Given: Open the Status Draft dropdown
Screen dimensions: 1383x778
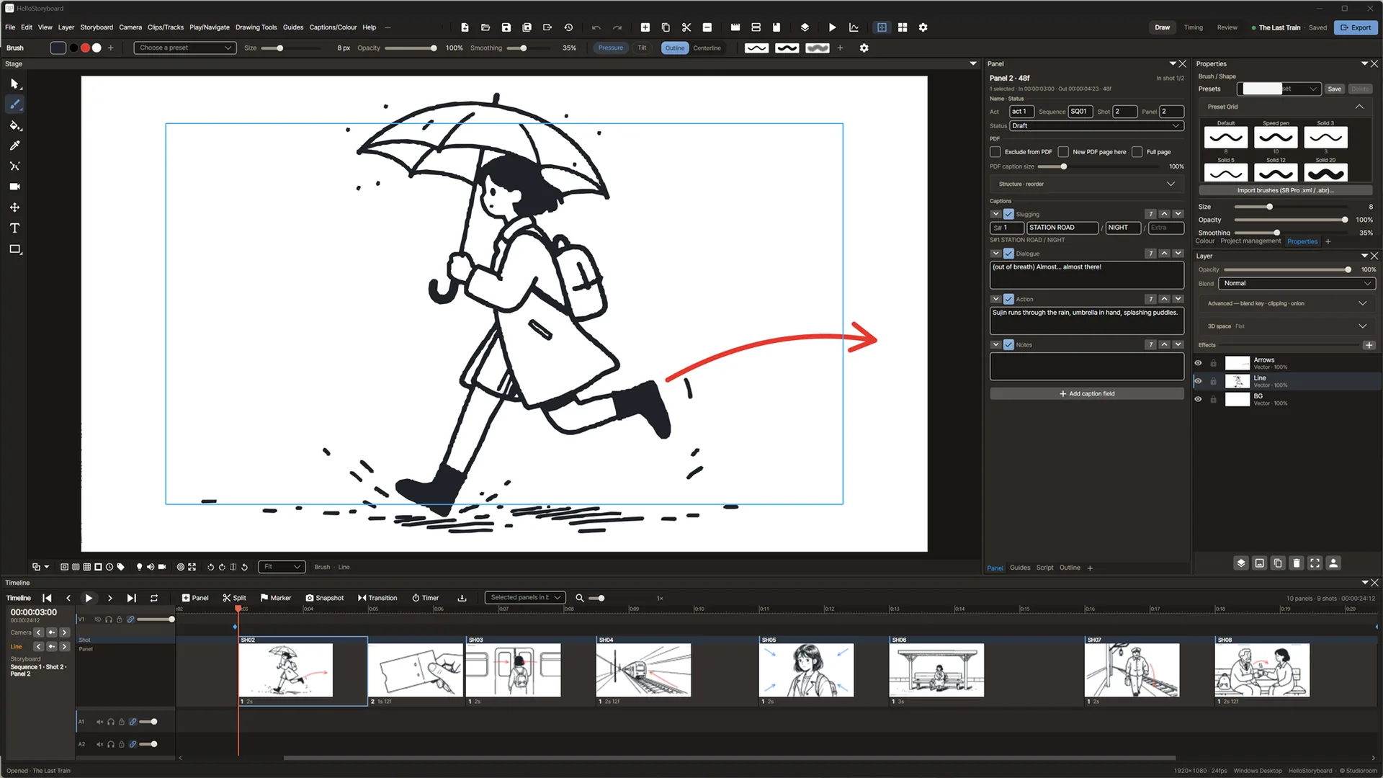Looking at the screenshot, I should pyautogui.click(x=1096, y=126).
